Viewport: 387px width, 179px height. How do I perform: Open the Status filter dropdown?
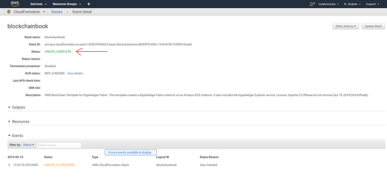(29, 145)
